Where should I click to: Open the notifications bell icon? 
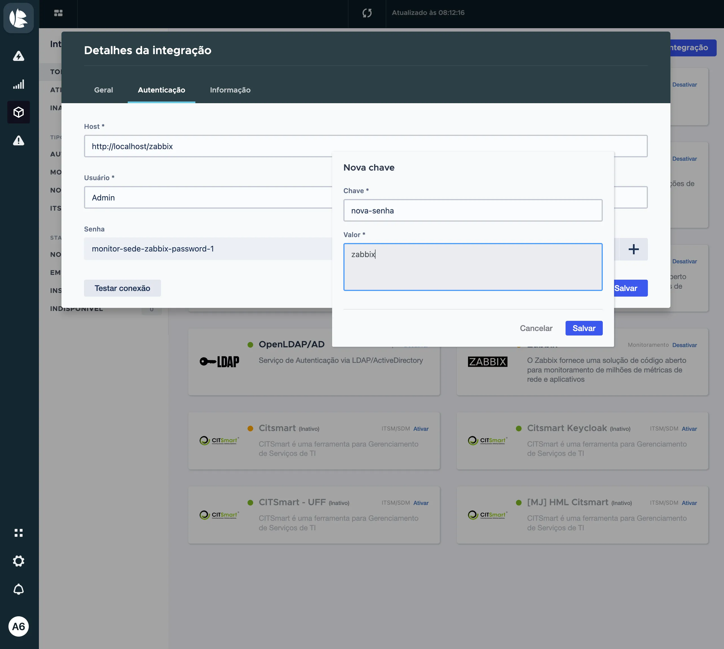[x=19, y=589]
